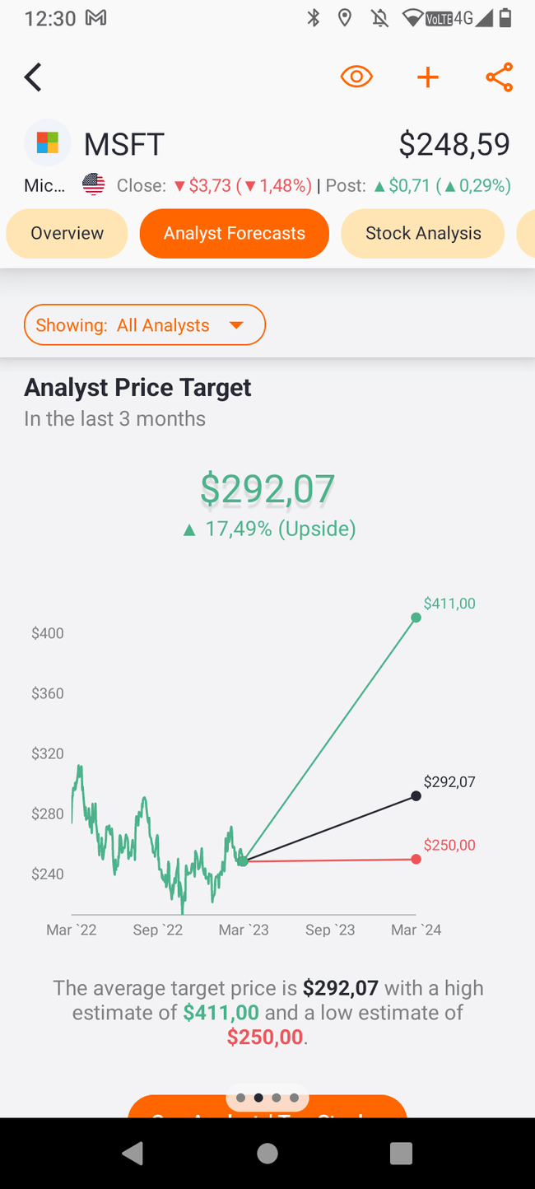Tap the dropdown arrow beside All Analysts
This screenshot has width=535, height=1189.
[236, 325]
